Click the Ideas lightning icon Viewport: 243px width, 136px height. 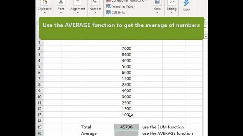point(186,3)
